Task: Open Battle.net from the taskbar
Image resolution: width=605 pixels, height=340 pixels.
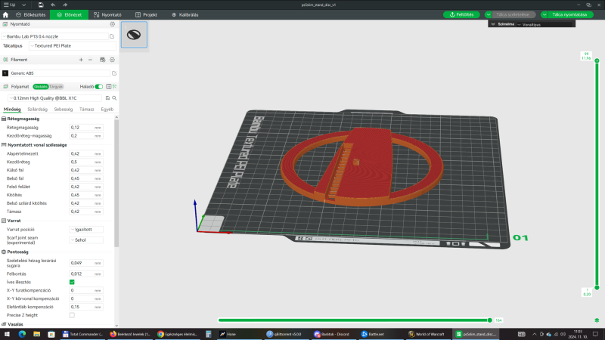Action: [x=373, y=334]
